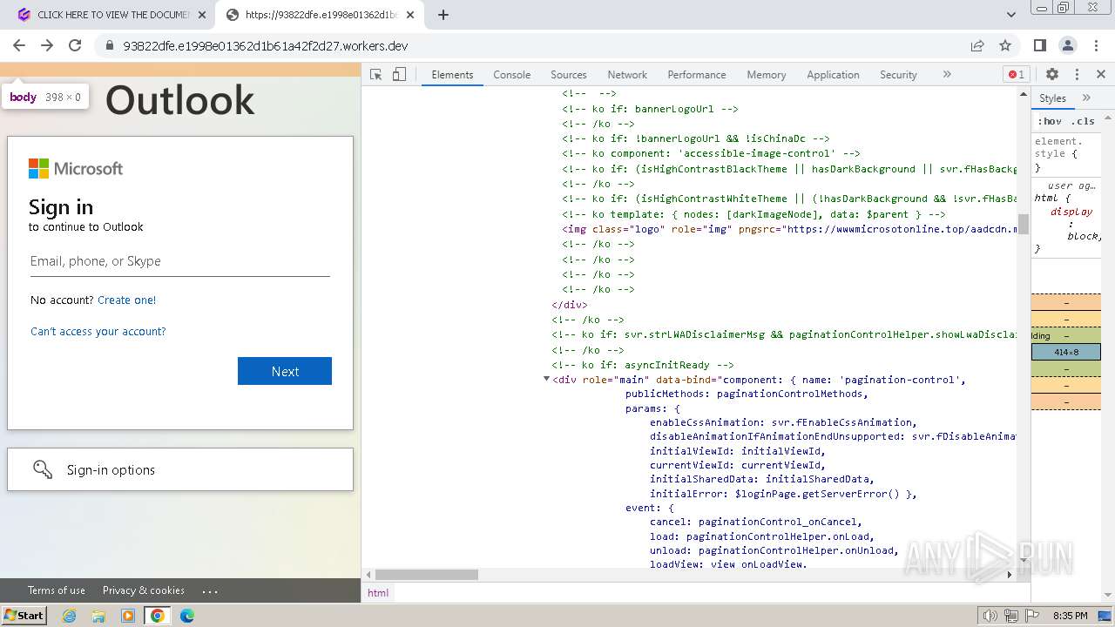
Task: Open Chrome three-dot menu
Action: [1096, 45]
